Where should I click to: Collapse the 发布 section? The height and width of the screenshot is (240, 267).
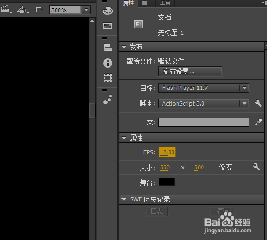[x=124, y=47]
